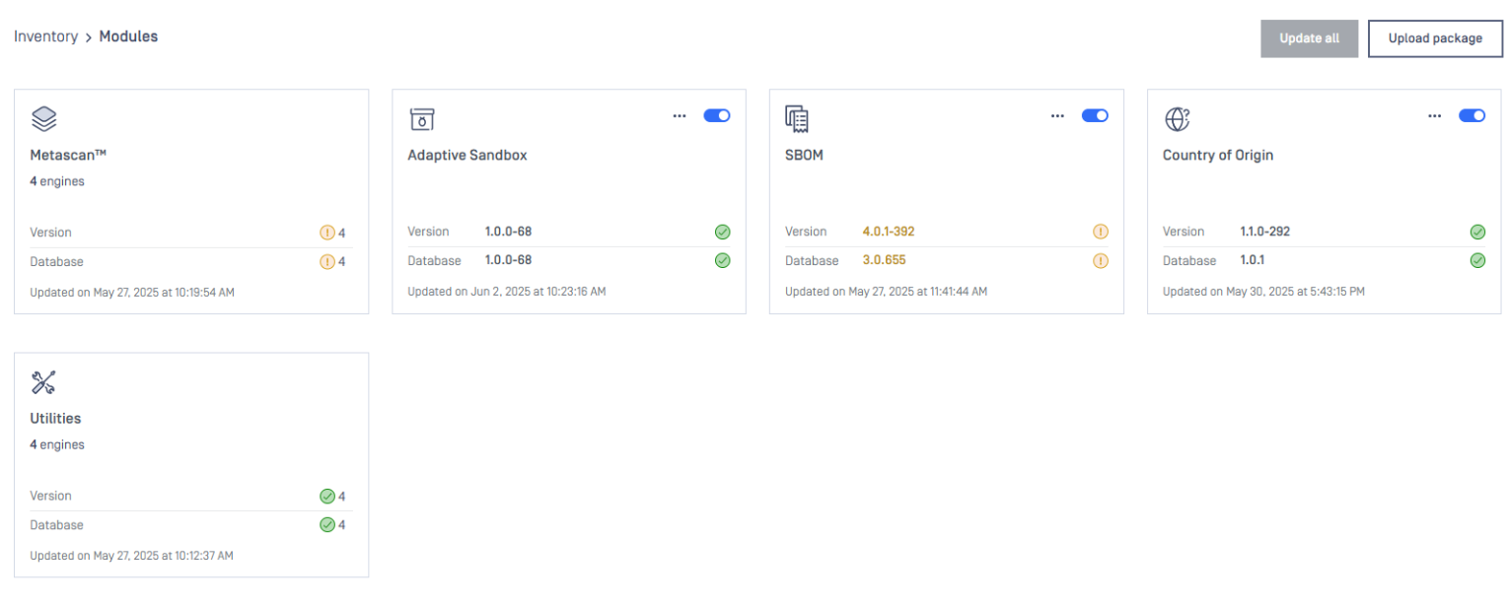Click SBOM Database warning icon
Screen dimensions: 1508x604
[x=1101, y=261]
